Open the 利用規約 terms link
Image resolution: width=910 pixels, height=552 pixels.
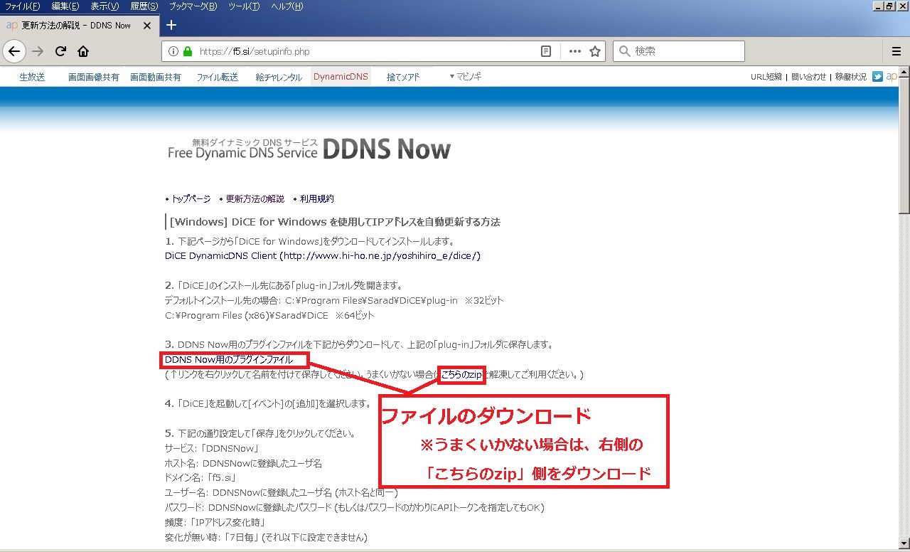317,199
